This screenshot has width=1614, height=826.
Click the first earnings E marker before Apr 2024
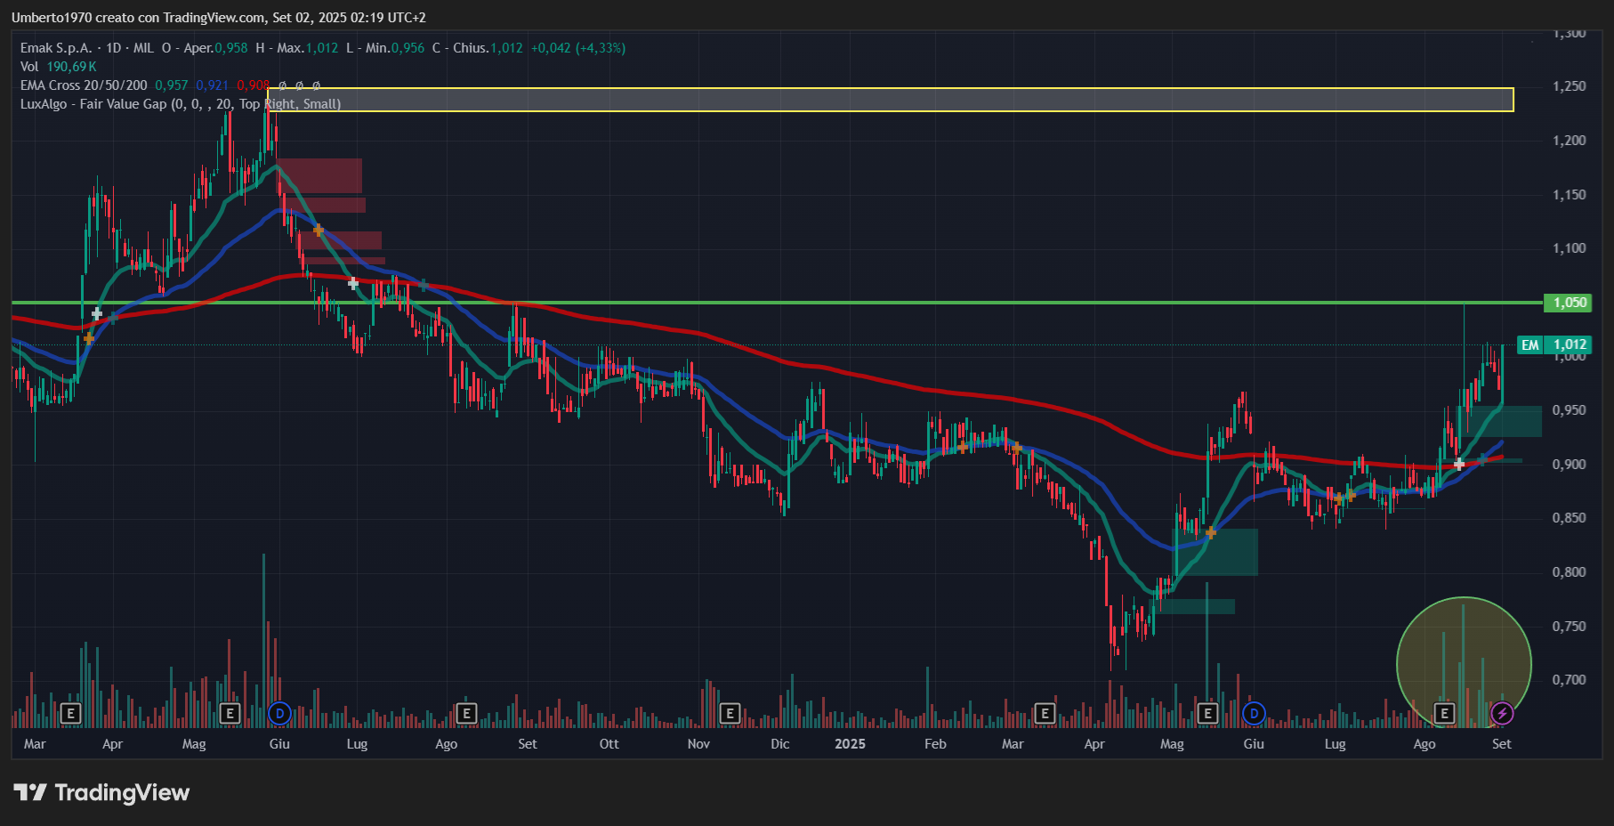click(70, 713)
